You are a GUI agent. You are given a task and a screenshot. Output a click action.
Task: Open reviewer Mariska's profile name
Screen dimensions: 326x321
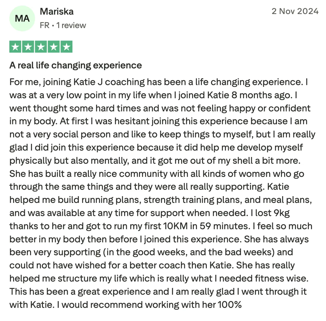tap(57, 12)
